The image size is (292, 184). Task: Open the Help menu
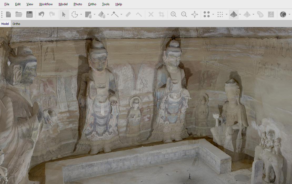point(119,4)
